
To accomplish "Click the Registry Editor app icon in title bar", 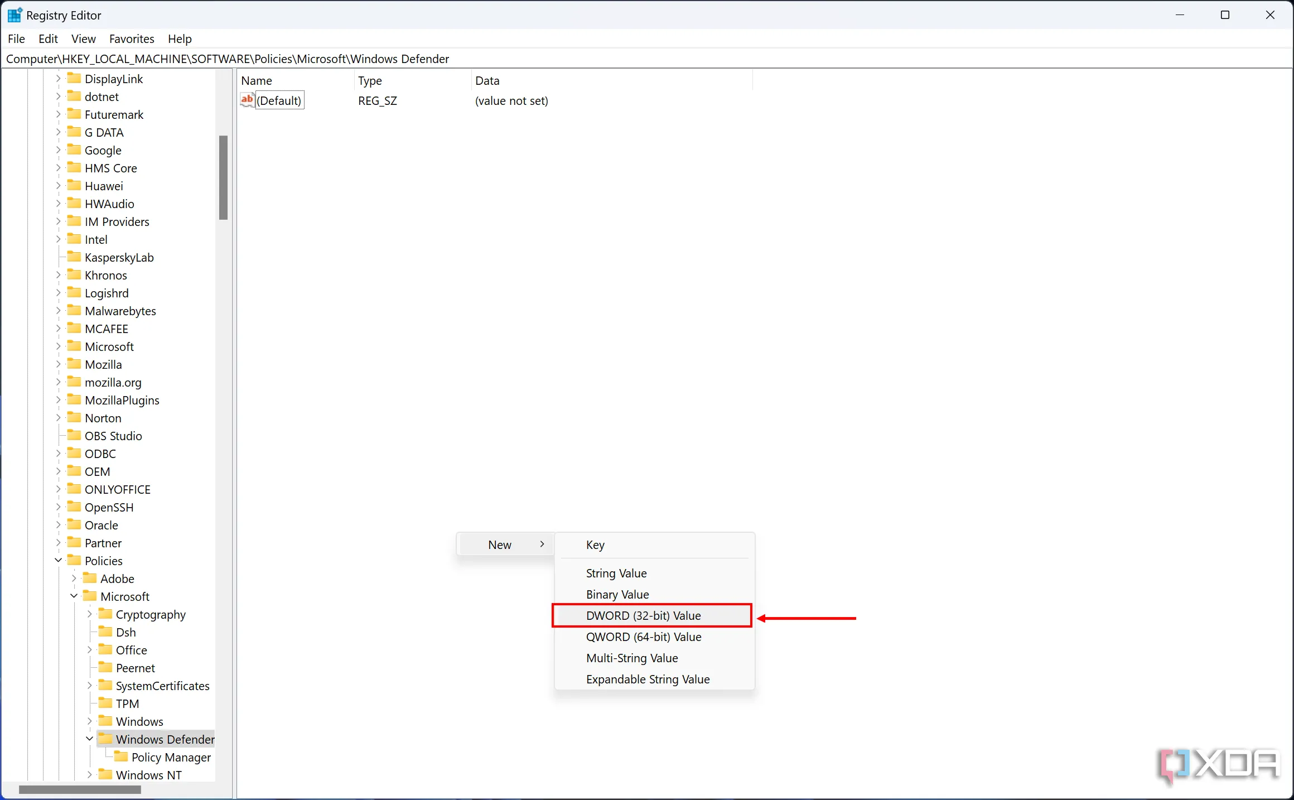I will coord(15,15).
